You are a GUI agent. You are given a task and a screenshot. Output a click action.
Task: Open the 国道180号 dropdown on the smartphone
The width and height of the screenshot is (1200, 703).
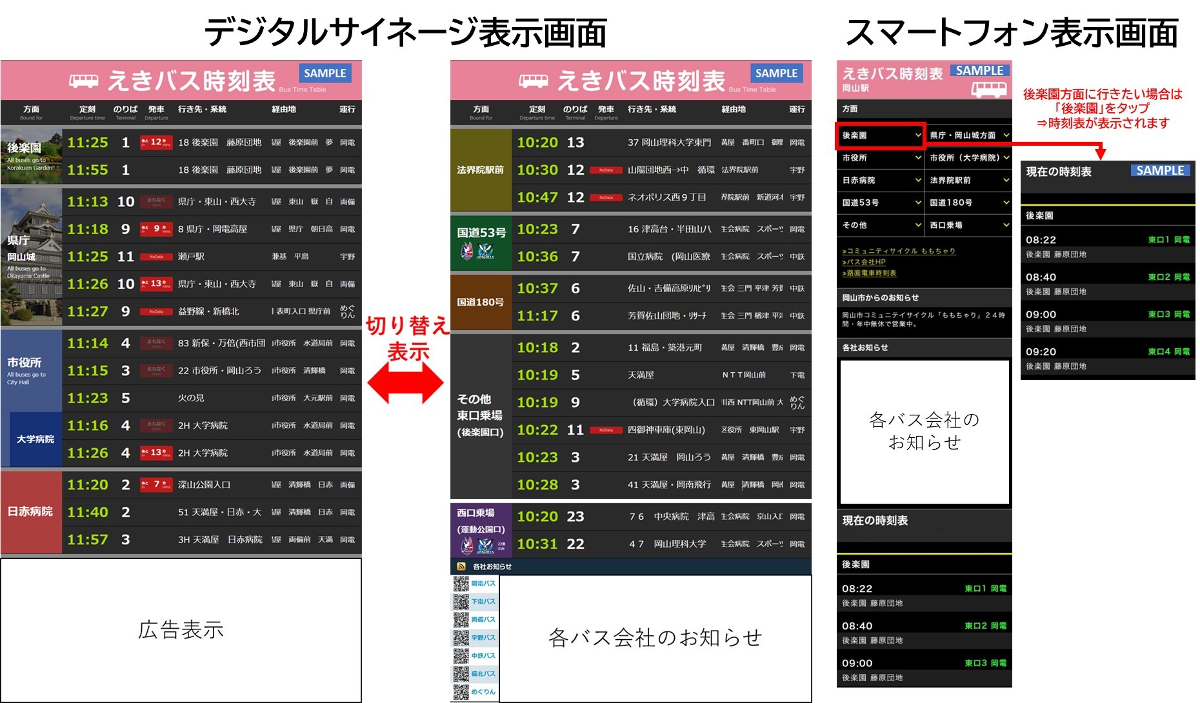969,203
